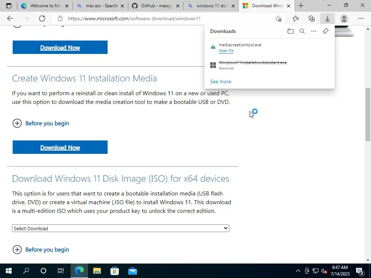Screen dimensions: 371x278
Task: Open the Collections icon in toolbar
Action: click(x=312, y=18)
